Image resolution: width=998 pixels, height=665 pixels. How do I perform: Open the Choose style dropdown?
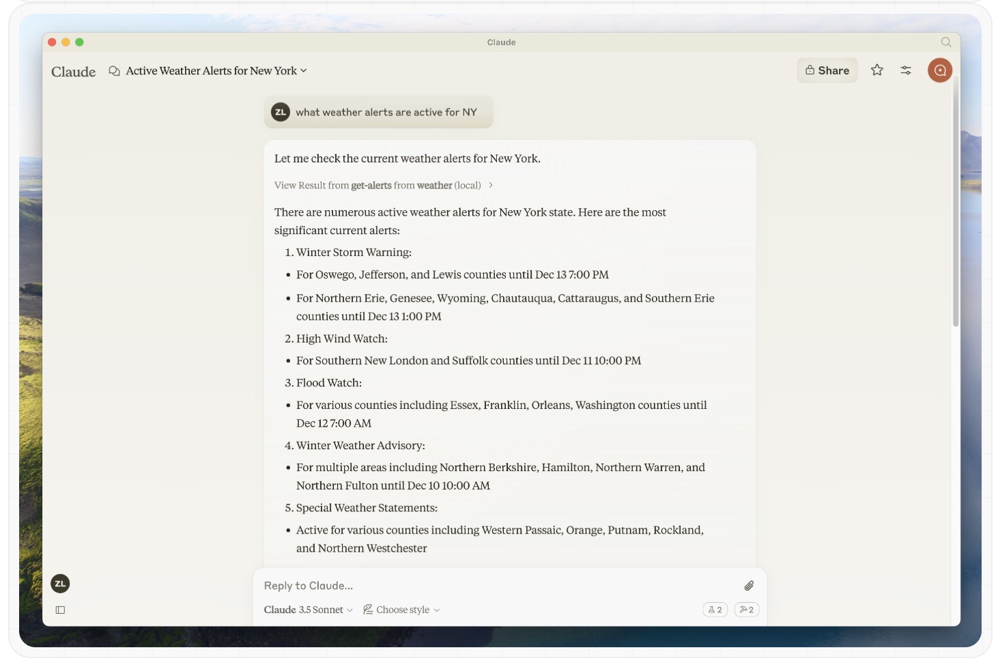coord(401,610)
